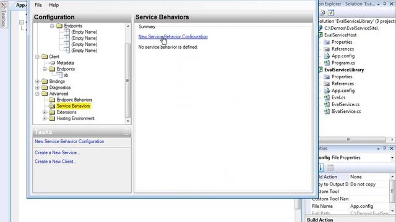This screenshot has width=396, height=222.
Task: Click the Properties folder icon under EvalServiceHost
Action: point(327,42)
